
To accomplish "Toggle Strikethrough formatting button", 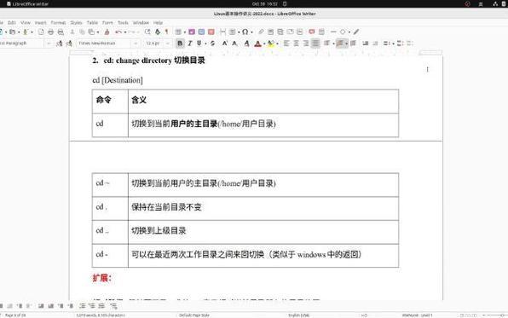I will click(212, 43).
